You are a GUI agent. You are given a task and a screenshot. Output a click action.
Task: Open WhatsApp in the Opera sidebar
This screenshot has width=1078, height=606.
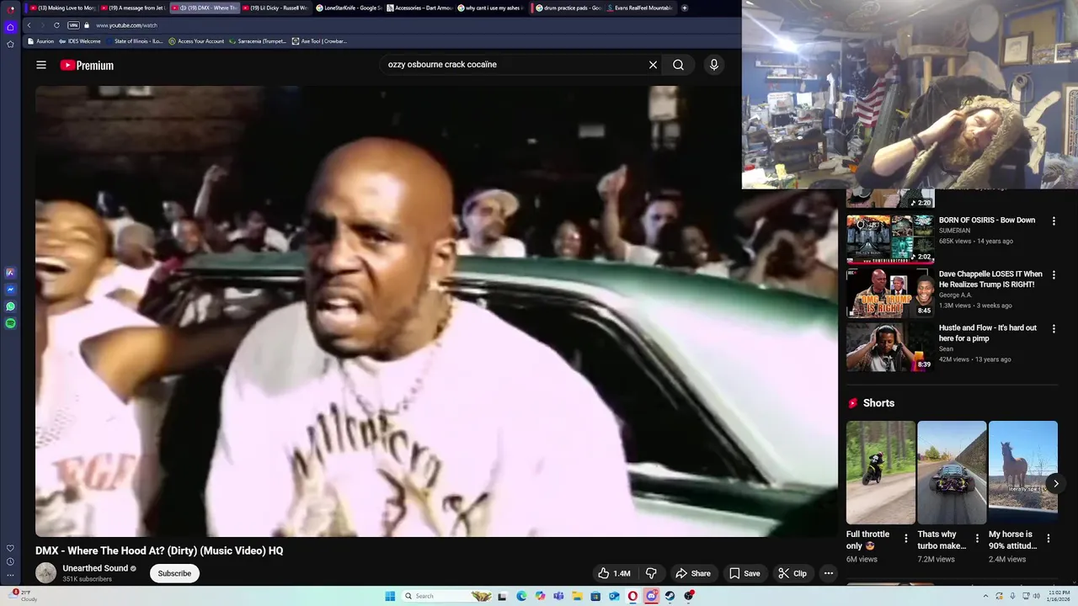click(10, 306)
